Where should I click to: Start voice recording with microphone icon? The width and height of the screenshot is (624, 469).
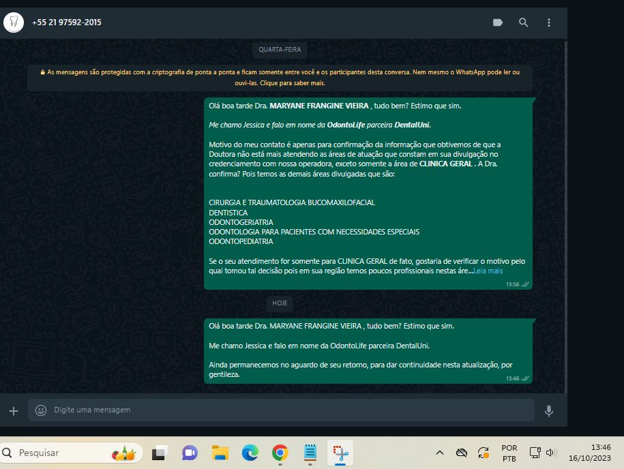pyautogui.click(x=549, y=411)
